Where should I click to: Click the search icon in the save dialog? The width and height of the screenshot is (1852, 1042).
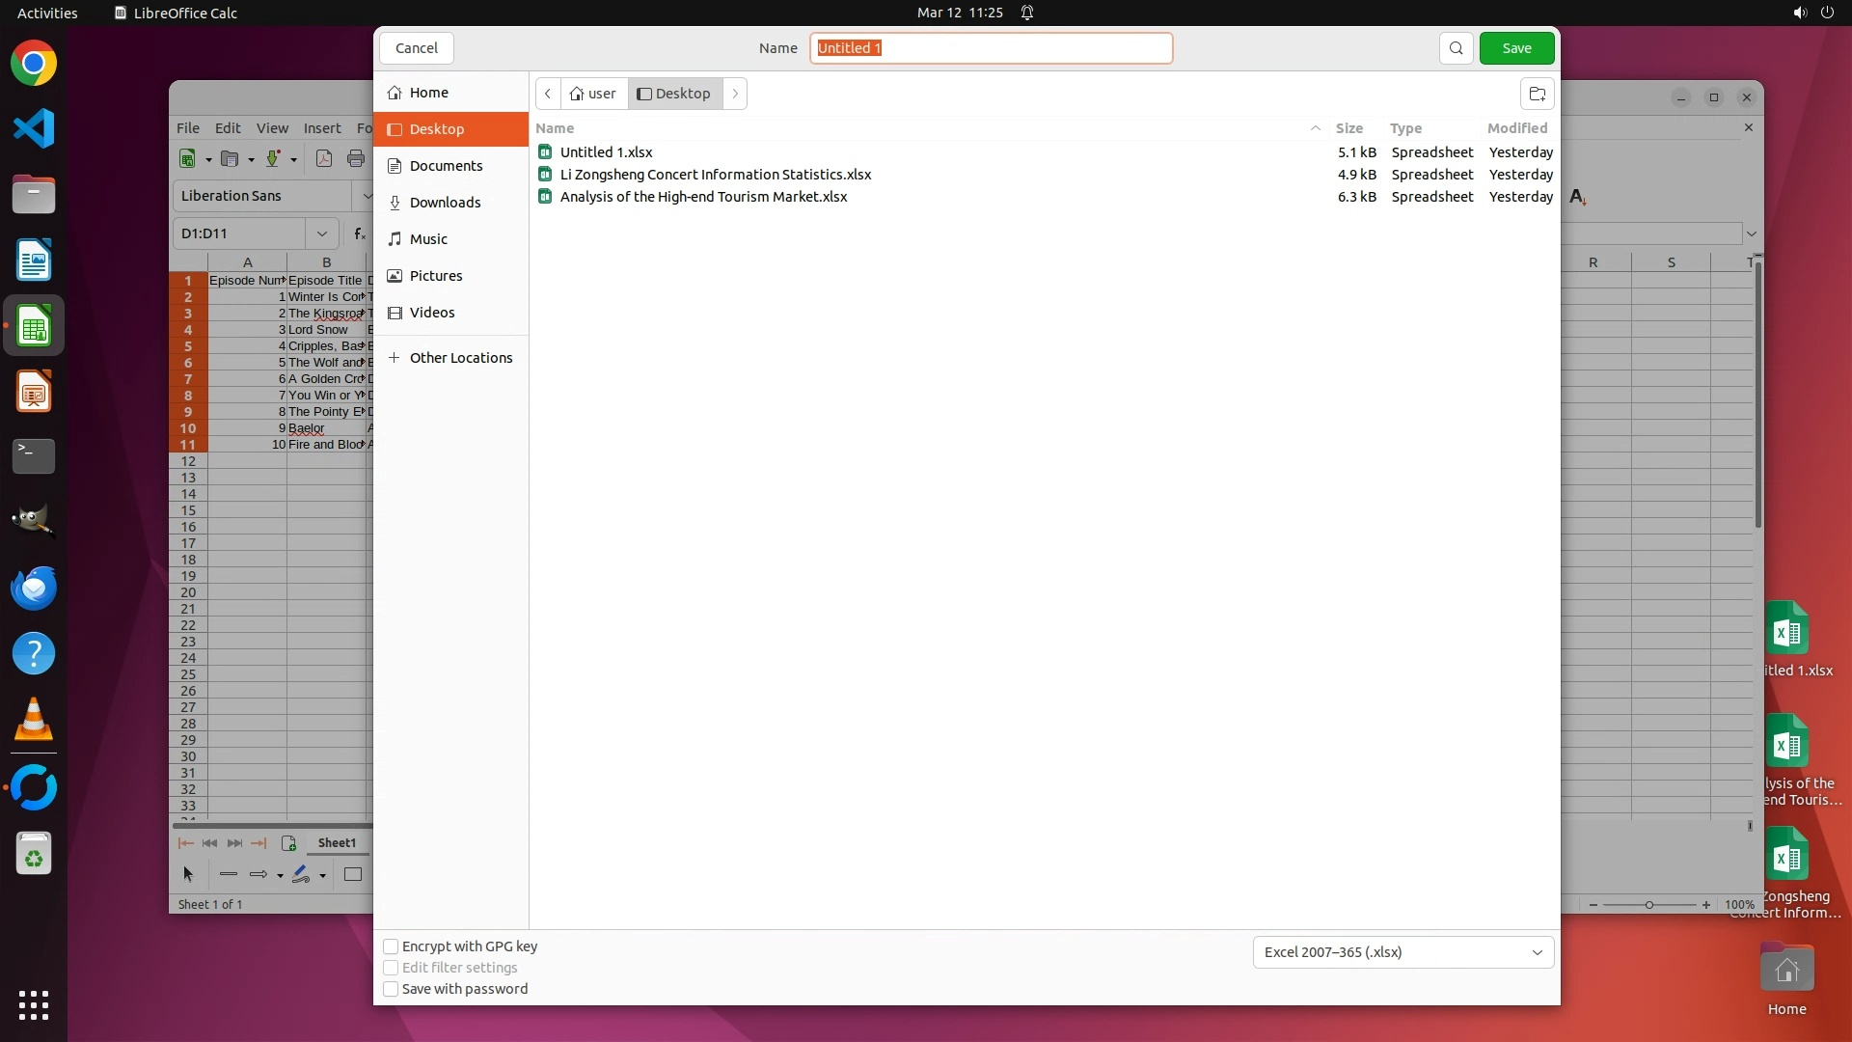point(1456,48)
